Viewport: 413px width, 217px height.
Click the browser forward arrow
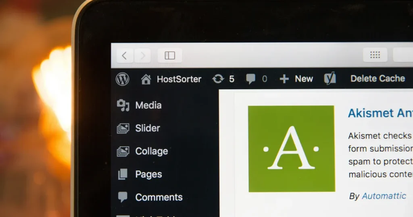point(142,56)
